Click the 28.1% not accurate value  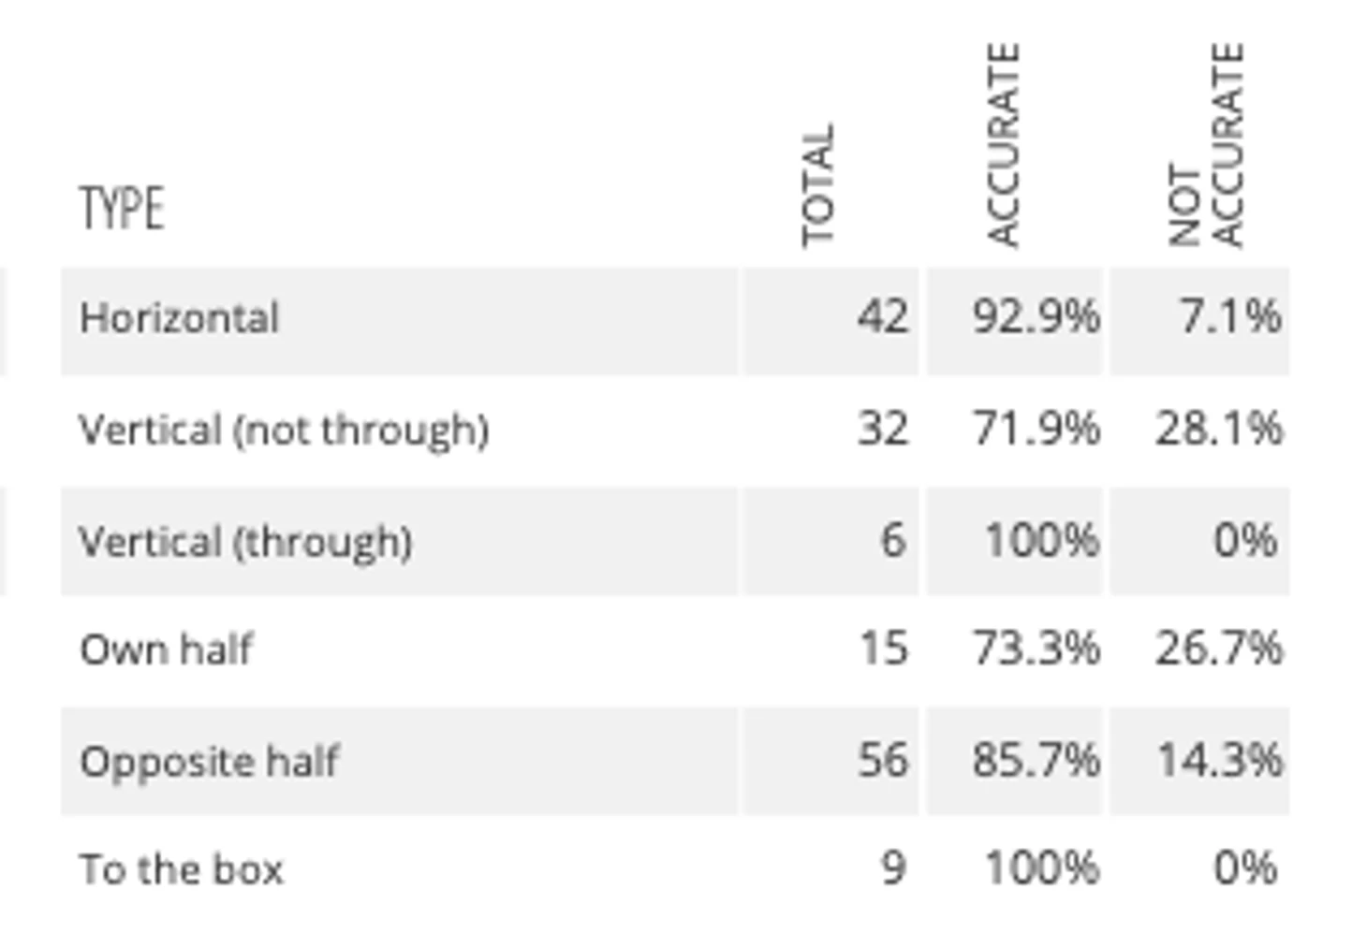[x=1218, y=430]
